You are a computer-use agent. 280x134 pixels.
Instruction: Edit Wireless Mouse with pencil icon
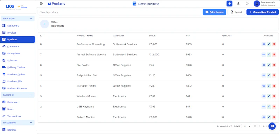click(269, 96)
